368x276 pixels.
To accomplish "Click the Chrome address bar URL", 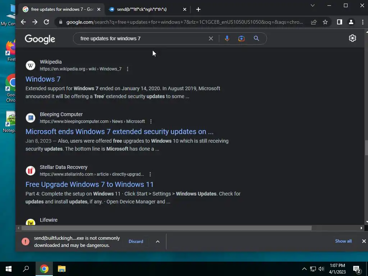I will coord(184,22).
